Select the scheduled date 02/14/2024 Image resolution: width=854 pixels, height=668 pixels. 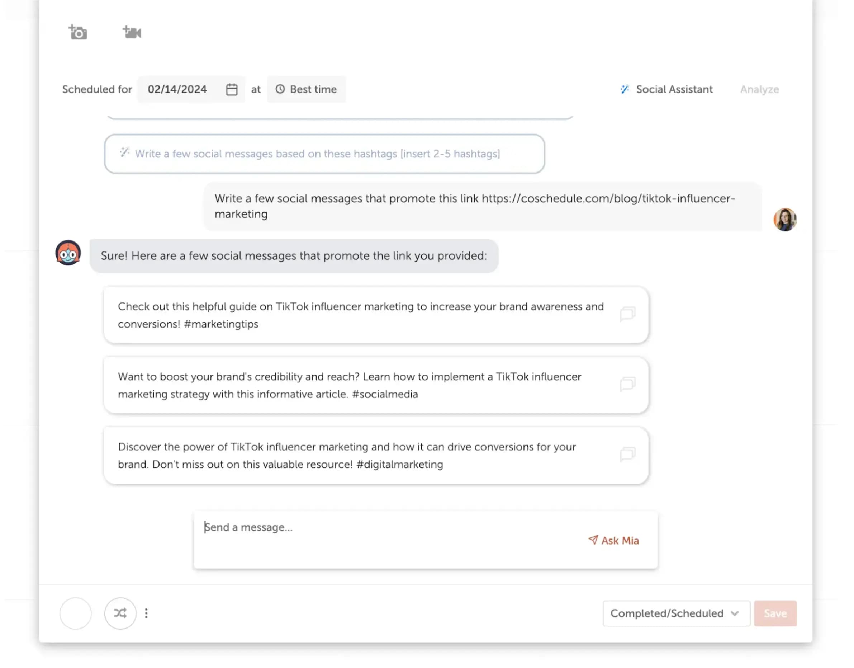177,89
